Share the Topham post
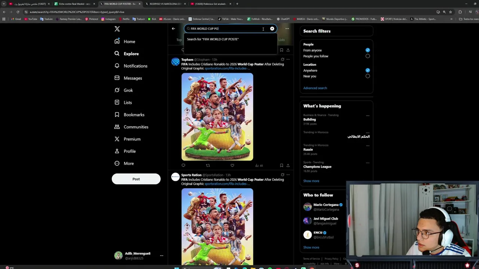Image resolution: width=479 pixels, height=269 pixels. click(288, 166)
